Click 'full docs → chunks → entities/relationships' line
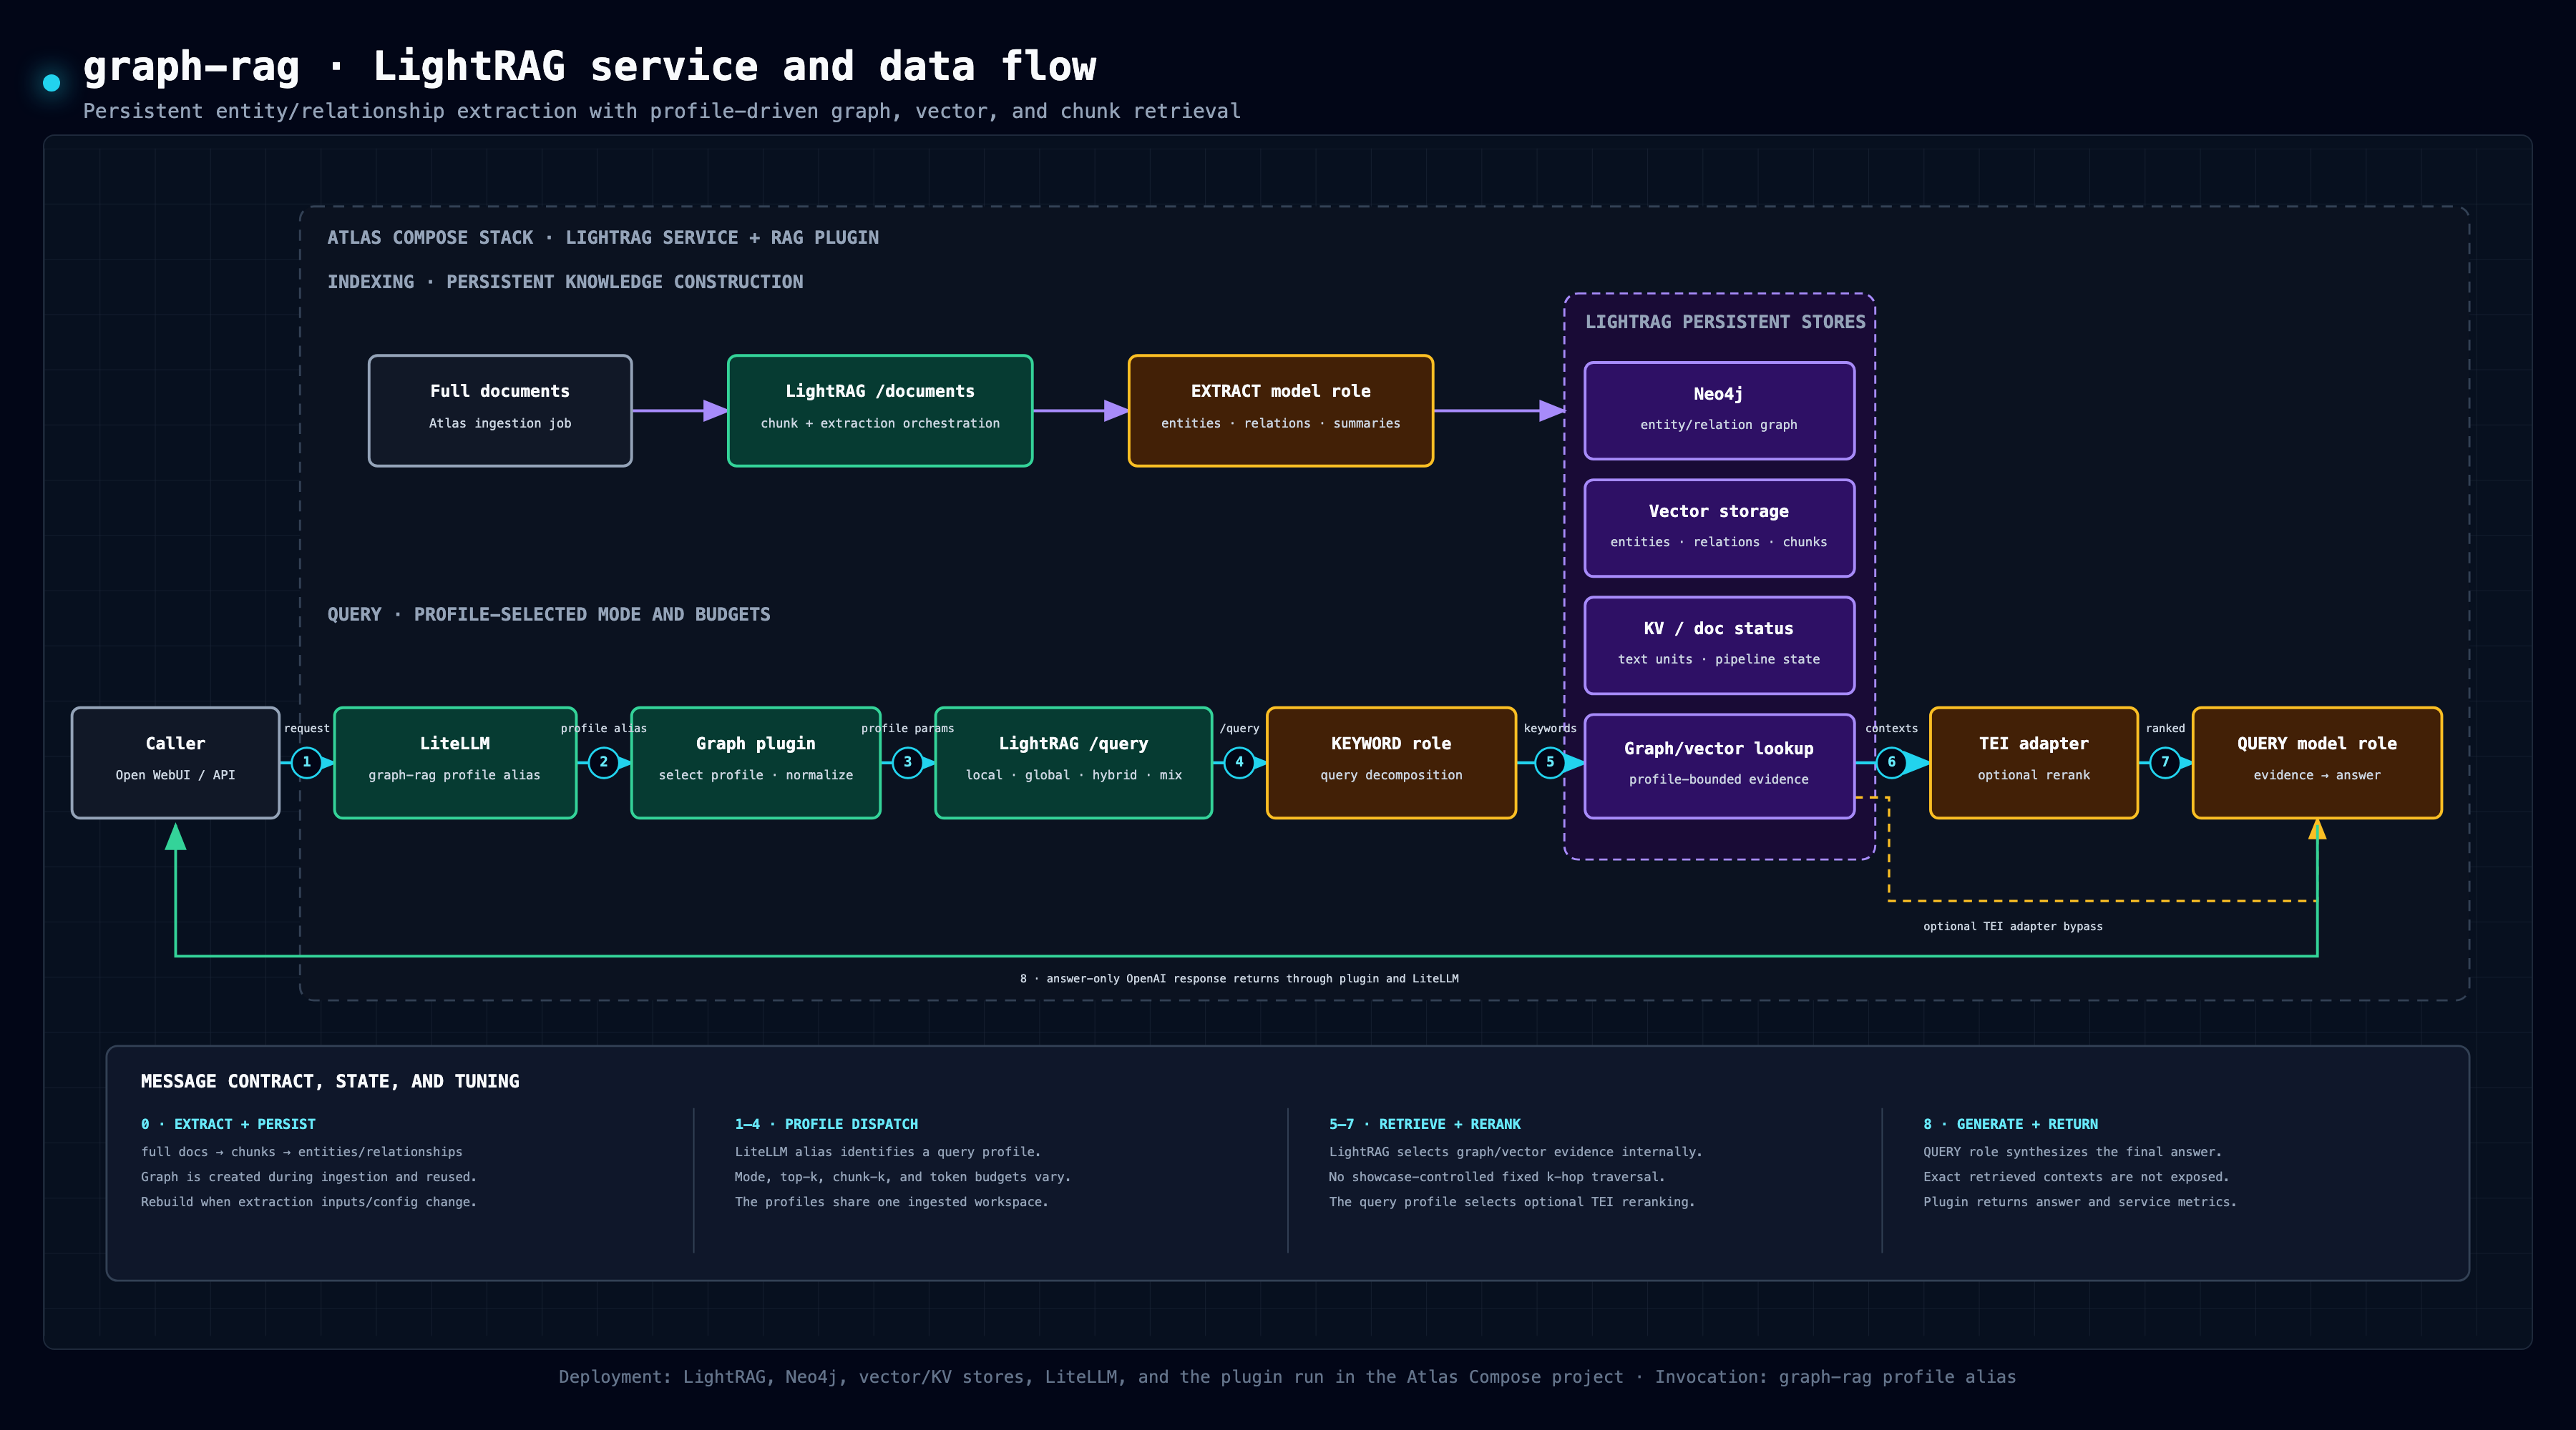The width and height of the screenshot is (2576, 1430). click(x=302, y=1152)
